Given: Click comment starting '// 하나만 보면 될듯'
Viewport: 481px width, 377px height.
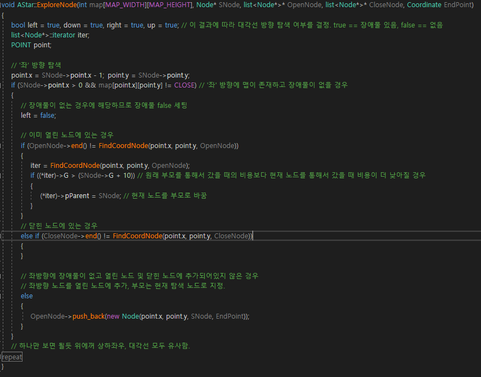Looking at the screenshot, I should tap(101, 346).
